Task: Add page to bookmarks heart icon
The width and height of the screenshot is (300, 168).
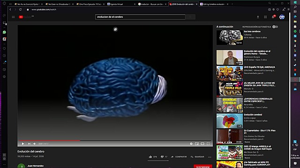Action: point(277,9)
